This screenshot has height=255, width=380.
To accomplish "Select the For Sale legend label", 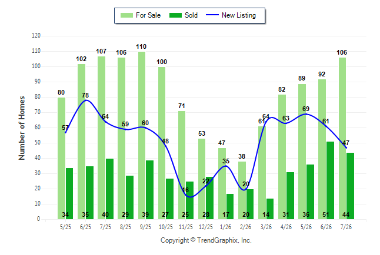I will tap(148, 15).
